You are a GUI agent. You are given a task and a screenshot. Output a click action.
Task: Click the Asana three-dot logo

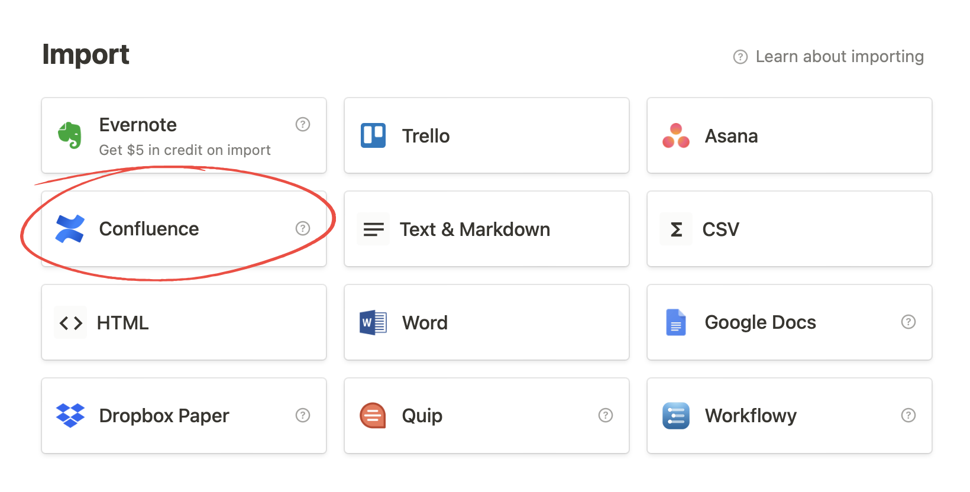tap(676, 135)
